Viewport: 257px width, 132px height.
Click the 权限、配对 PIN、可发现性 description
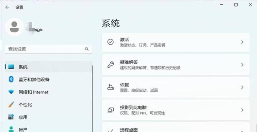click(x=142, y=113)
